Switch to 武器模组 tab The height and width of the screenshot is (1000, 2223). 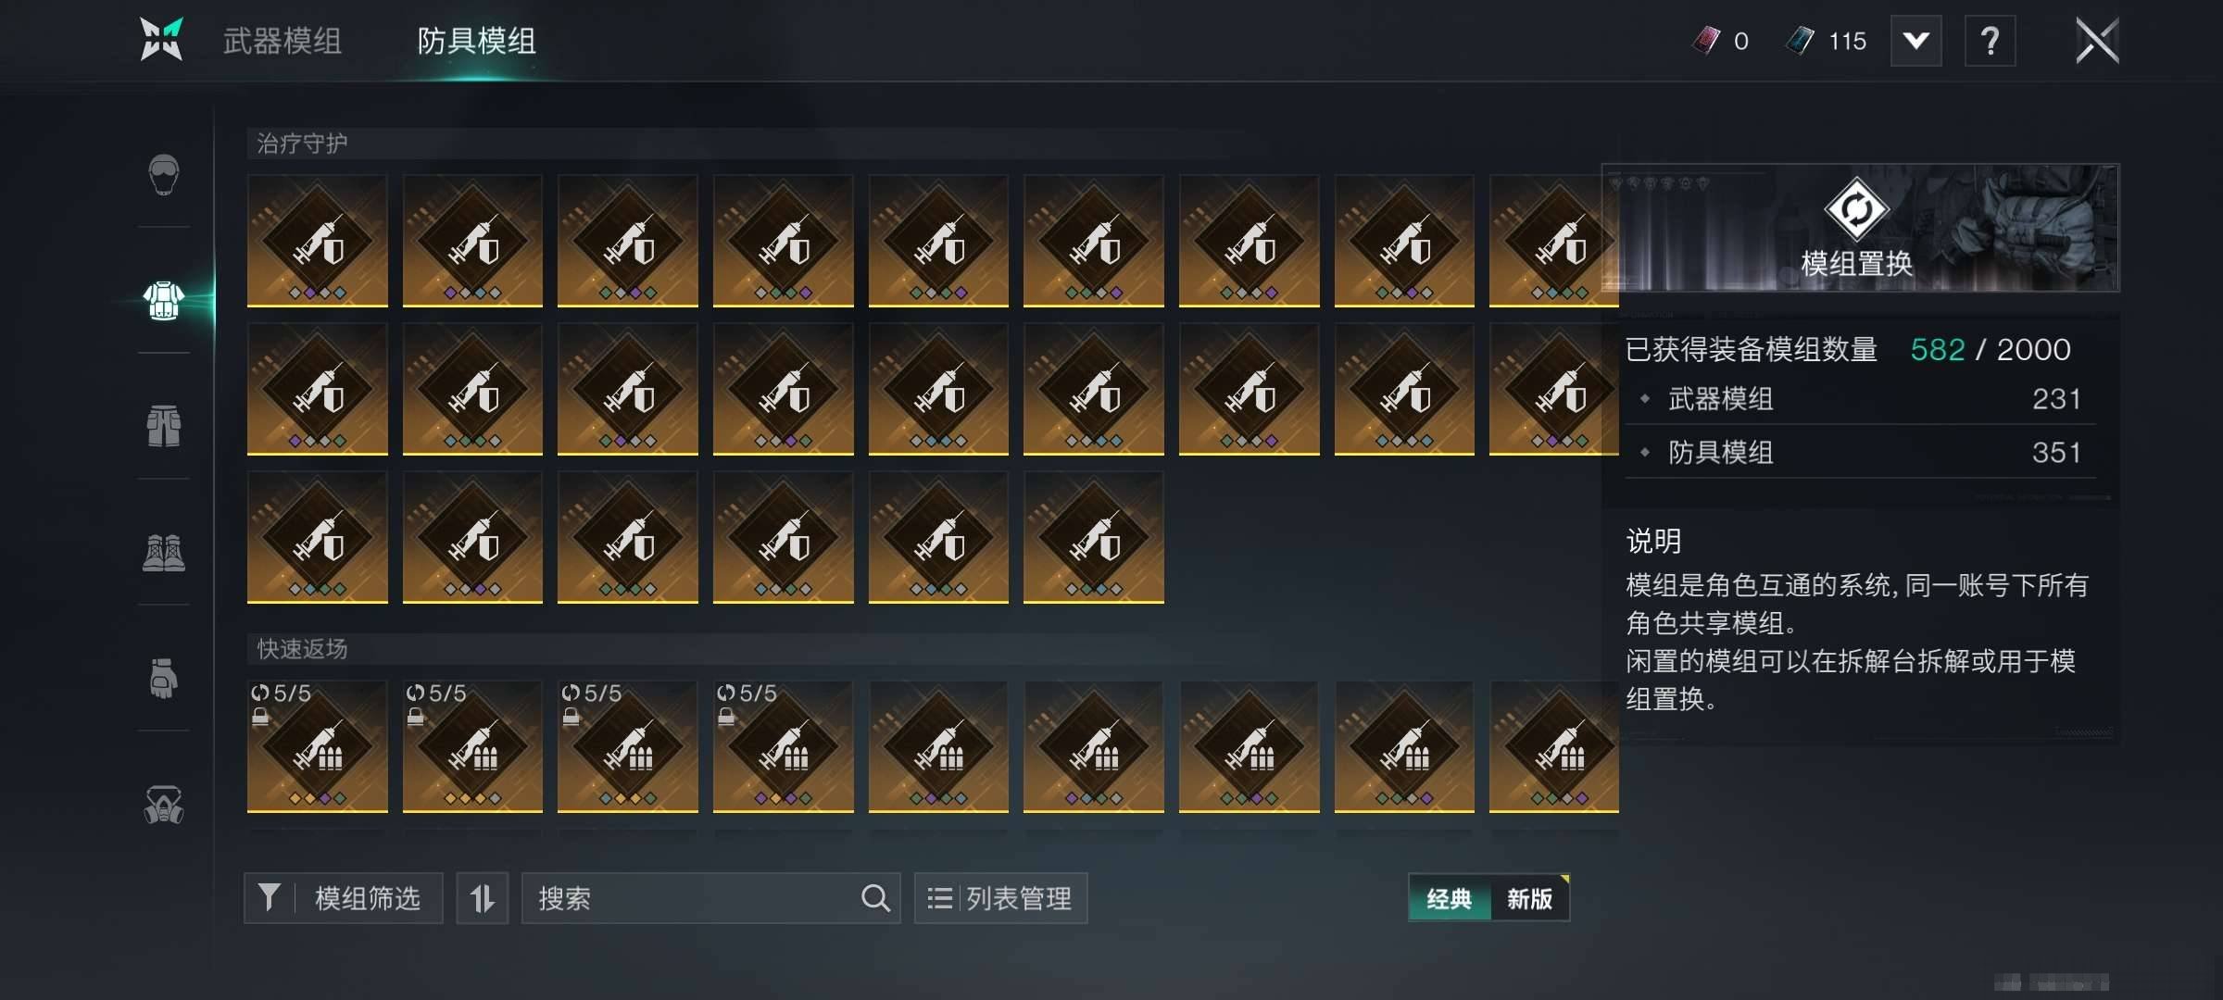[x=283, y=42]
